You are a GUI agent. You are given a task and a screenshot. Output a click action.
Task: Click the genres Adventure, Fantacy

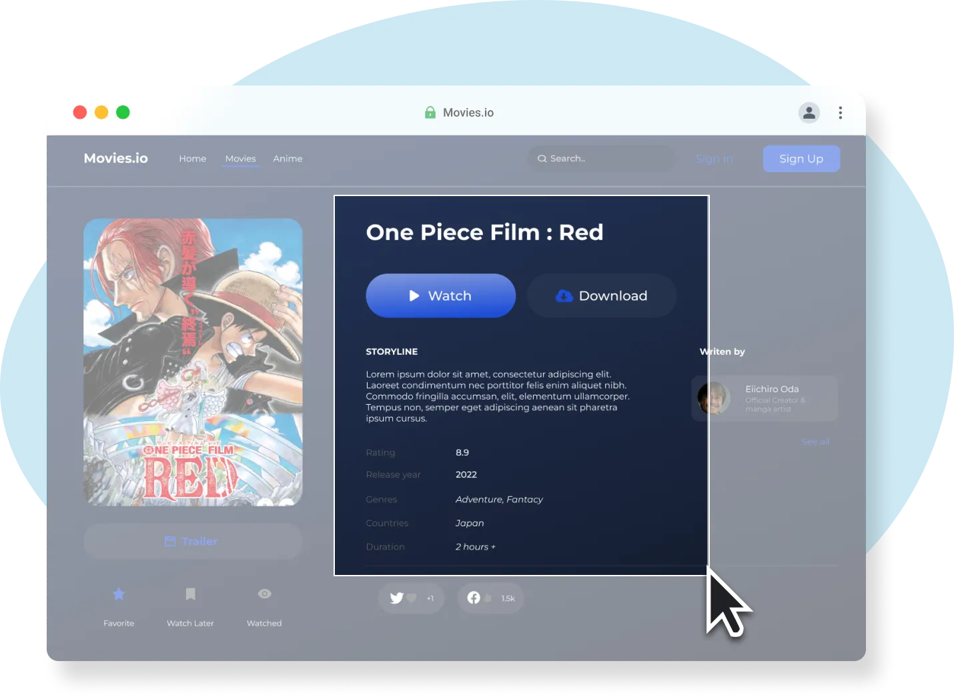pos(499,500)
